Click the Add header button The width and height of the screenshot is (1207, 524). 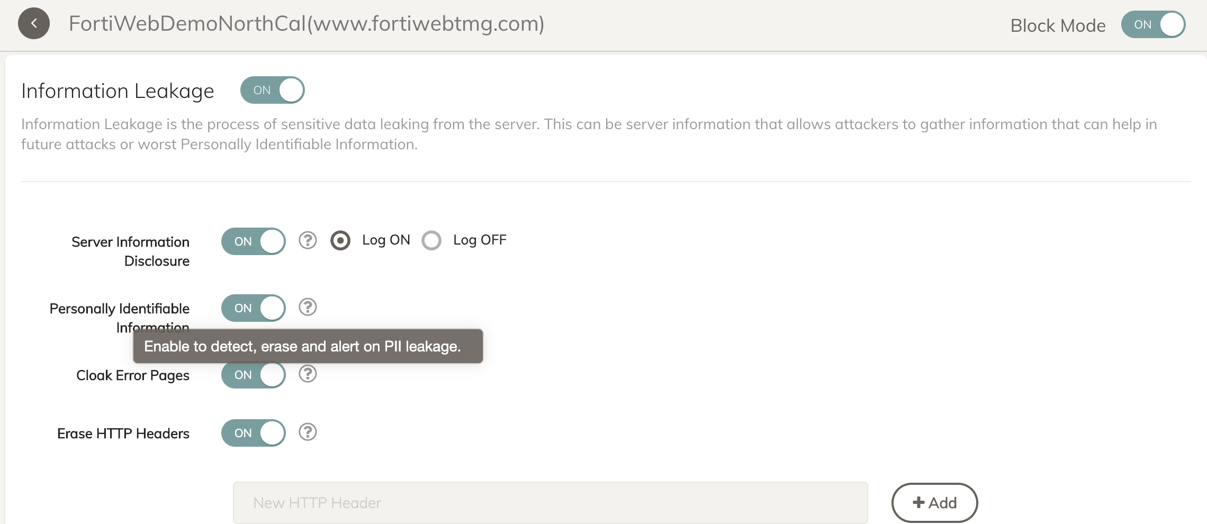click(x=934, y=502)
